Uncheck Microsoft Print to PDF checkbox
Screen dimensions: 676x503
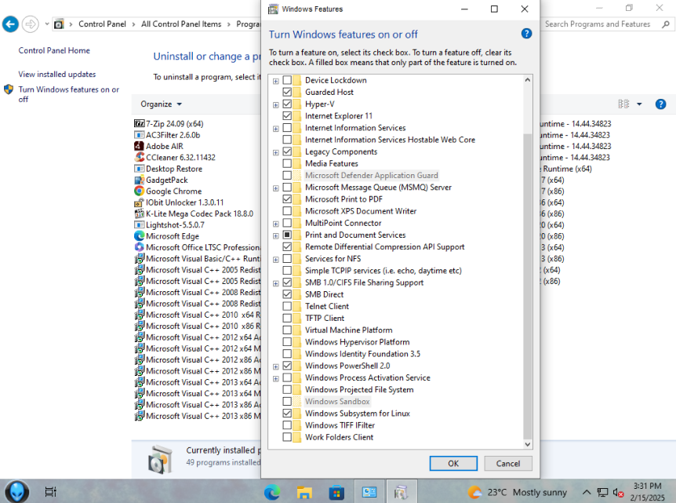point(287,199)
